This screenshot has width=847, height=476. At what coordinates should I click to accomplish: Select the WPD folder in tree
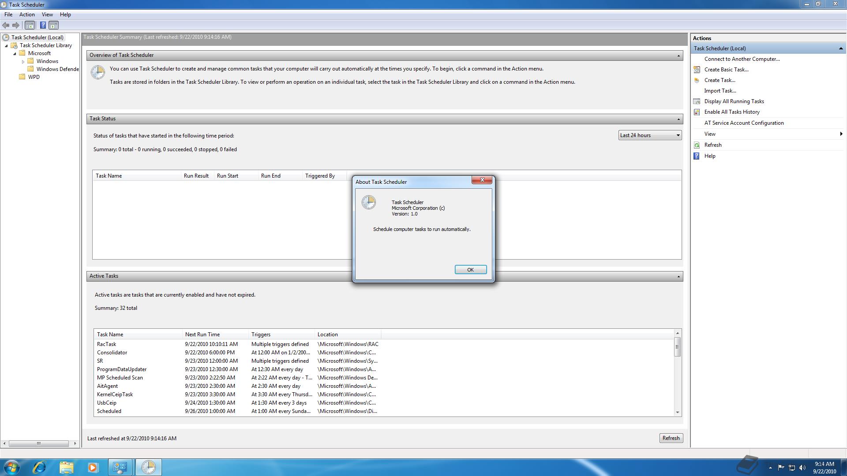[x=34, y=77]
